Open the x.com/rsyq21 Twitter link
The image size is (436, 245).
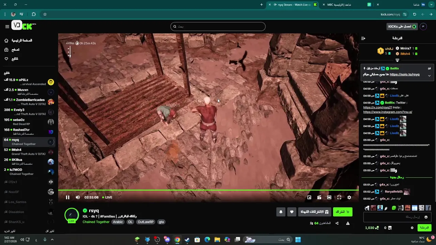point(377,108)
